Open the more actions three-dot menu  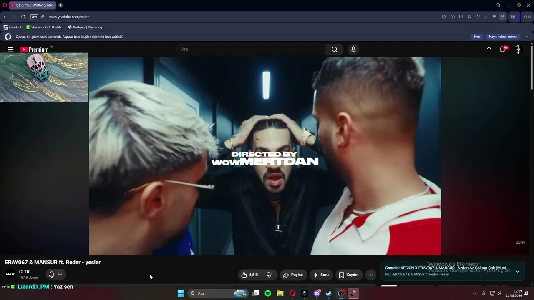pyautogui.click(x=370, y=275)
